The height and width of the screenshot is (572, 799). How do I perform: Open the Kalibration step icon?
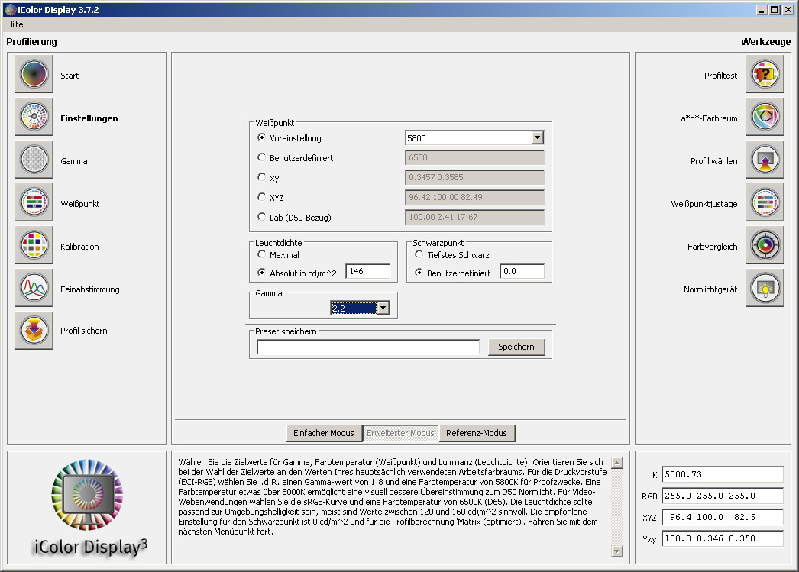pos(34,246)
